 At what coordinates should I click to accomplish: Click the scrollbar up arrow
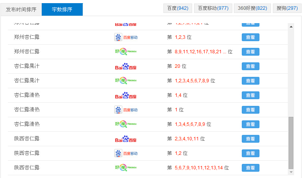291,27
